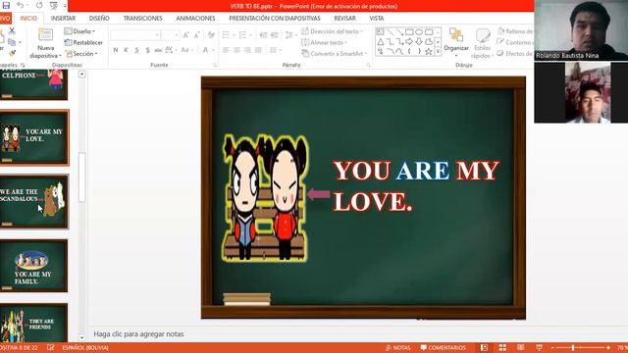Screen dimensions: 628x353
Task: Select the Format Painter brush
Action: [x=12, y=53]
